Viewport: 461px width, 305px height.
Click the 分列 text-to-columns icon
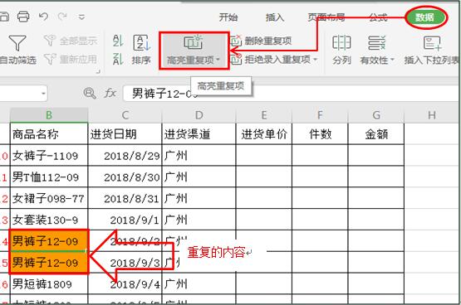[x=341, y=43]
